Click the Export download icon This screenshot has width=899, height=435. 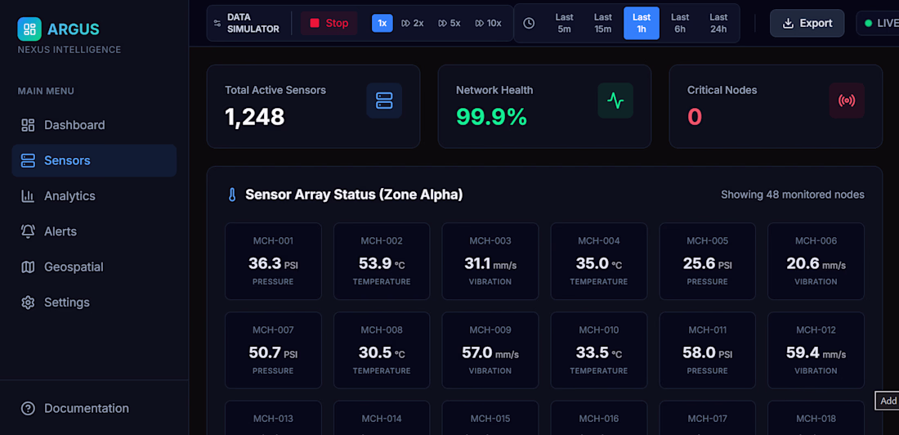(x=789, y=23)
